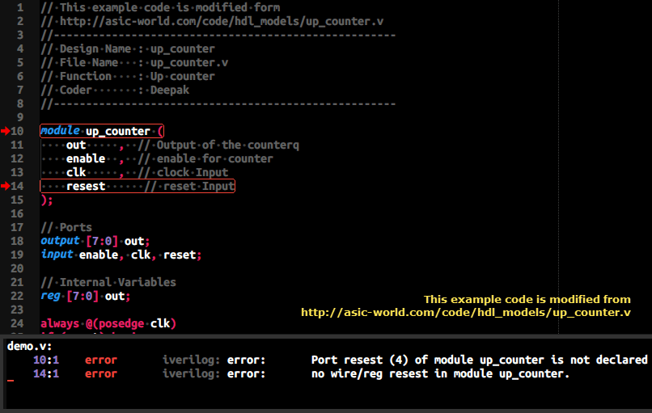Click the 'input' keyword on line 19
Viewport: 652px width, 413px height.
(57, 255)
